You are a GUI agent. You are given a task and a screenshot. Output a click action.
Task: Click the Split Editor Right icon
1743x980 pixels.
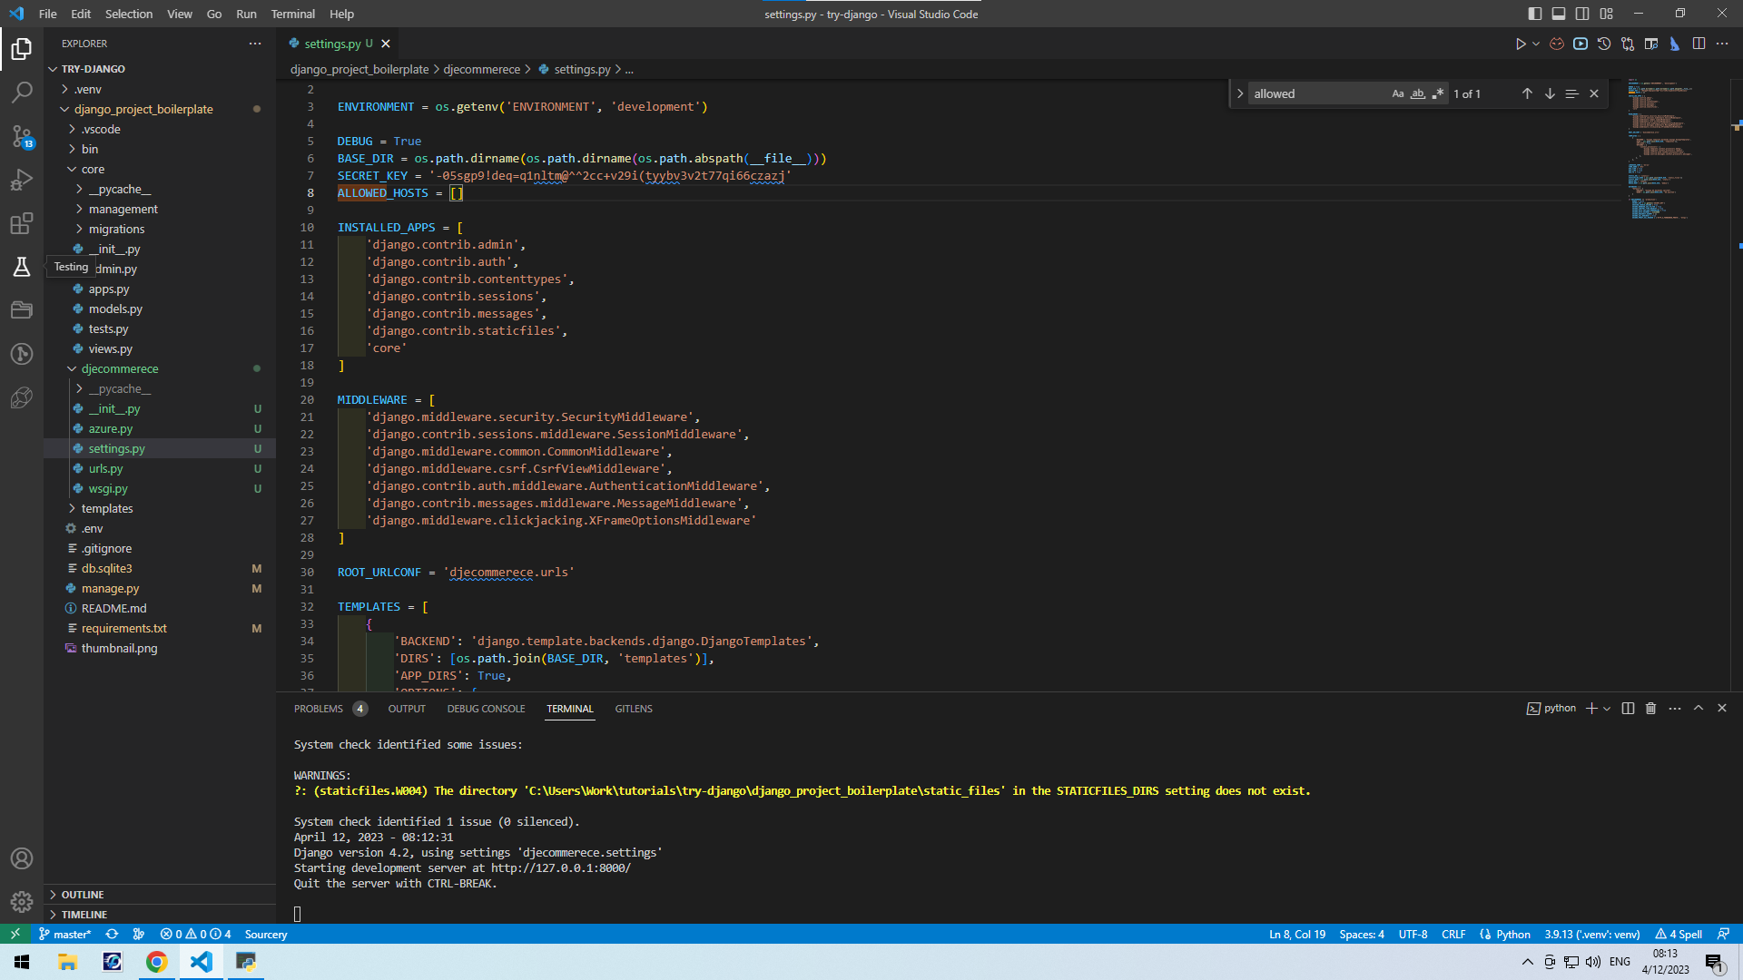[1699, 44]
